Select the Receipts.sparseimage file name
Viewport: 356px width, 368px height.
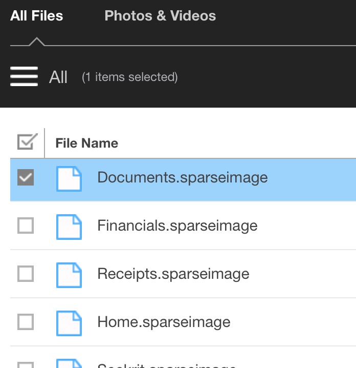173,274
